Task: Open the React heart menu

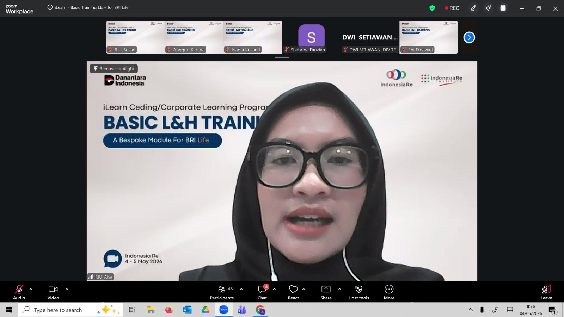Action: 293,292
